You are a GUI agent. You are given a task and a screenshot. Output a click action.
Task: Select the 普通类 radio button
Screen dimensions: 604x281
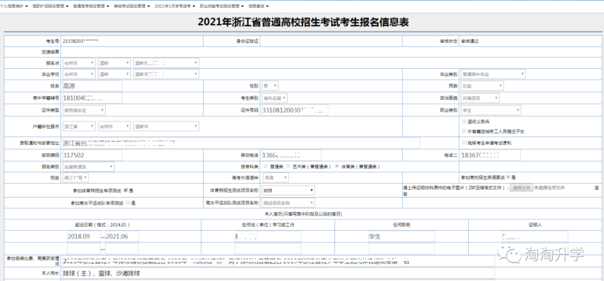266,167
